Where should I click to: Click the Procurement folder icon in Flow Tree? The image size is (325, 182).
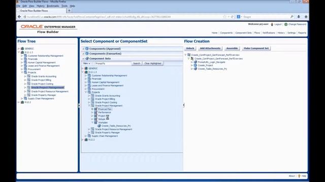coord(25,69)
